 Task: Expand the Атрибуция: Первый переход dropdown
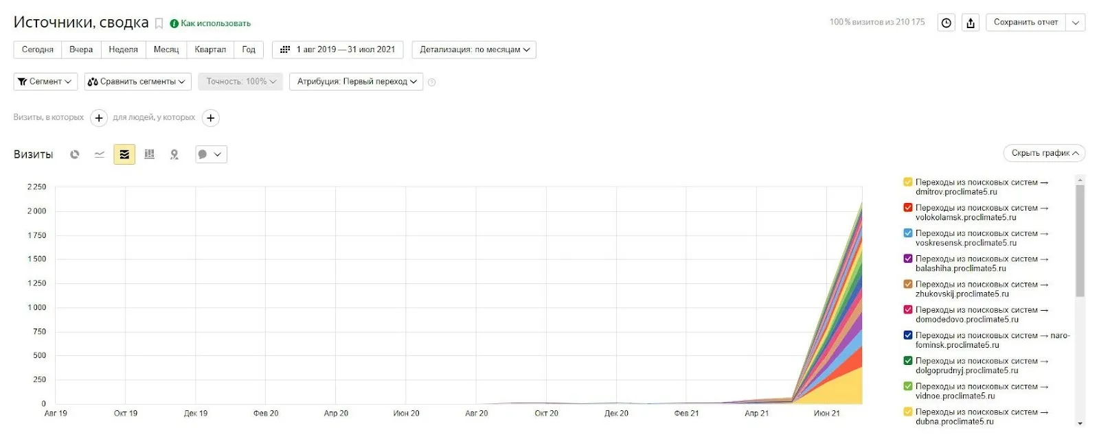pyautogui.click(x=356, y=82)
